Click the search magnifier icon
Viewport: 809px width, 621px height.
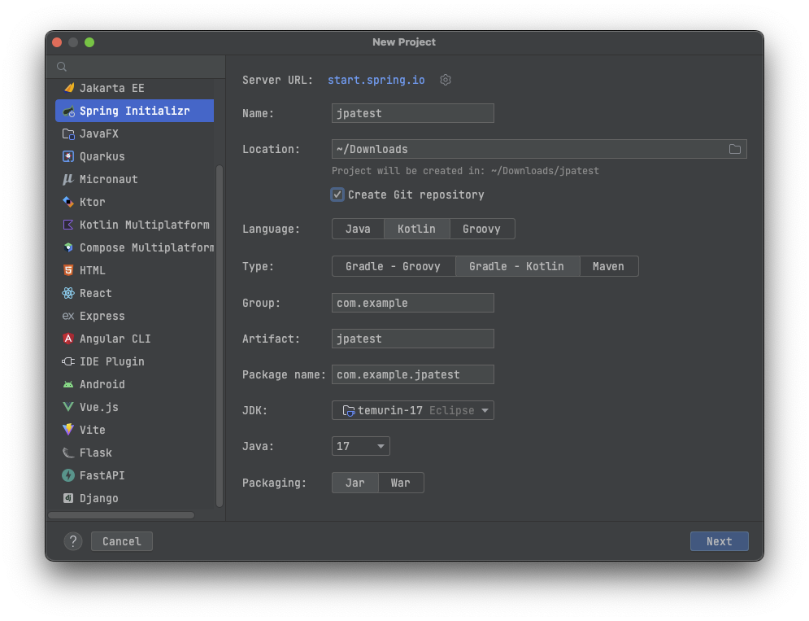pyautogui.click(x=62, y=67)
